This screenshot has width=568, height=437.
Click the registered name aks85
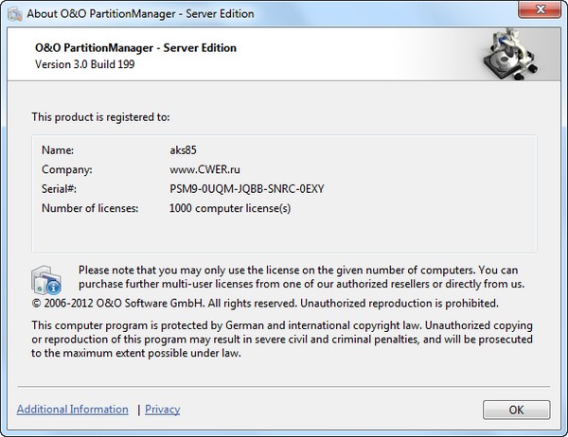pos(183,149)
